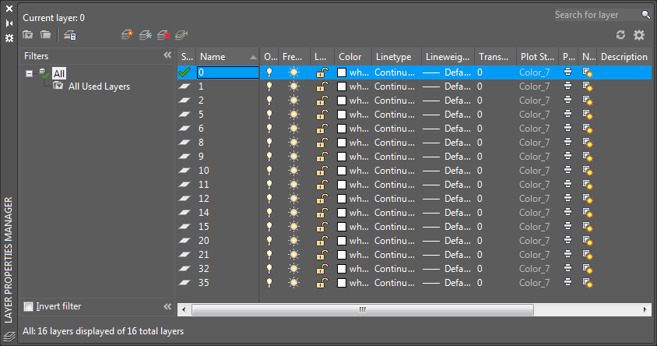Screen dimensions: 657x346
Task: Collapse the Filters panel with double chevron
Action: click(x=167, y=56)
